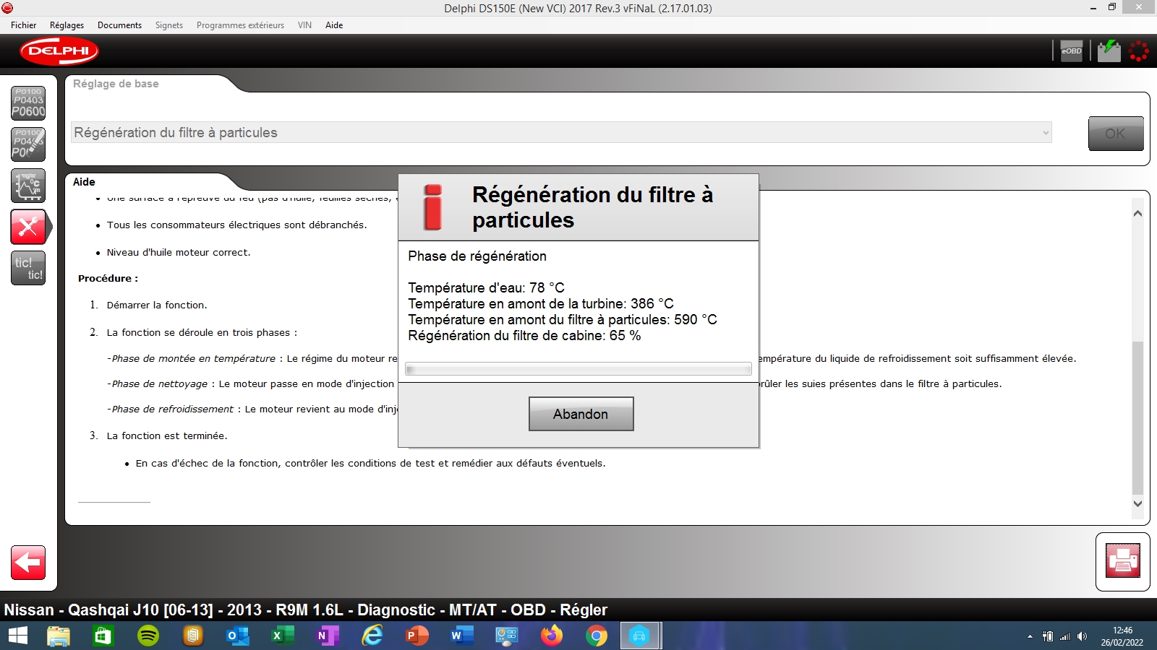1157x650 pixels.
Task: Open the Aide menu
Action: point(334,25)
